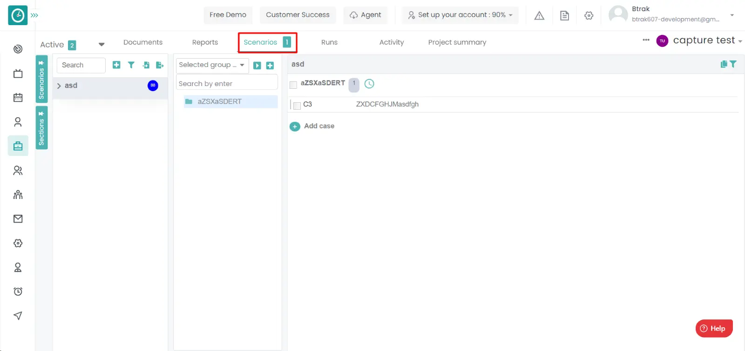Open the briefcase projects icon in sidebar
745x351 pixels.
point(18,146)
